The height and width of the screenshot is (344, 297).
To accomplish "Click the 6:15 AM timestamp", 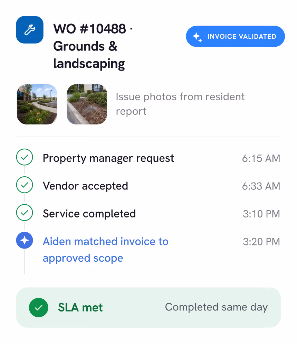I will tap(261, 158).
